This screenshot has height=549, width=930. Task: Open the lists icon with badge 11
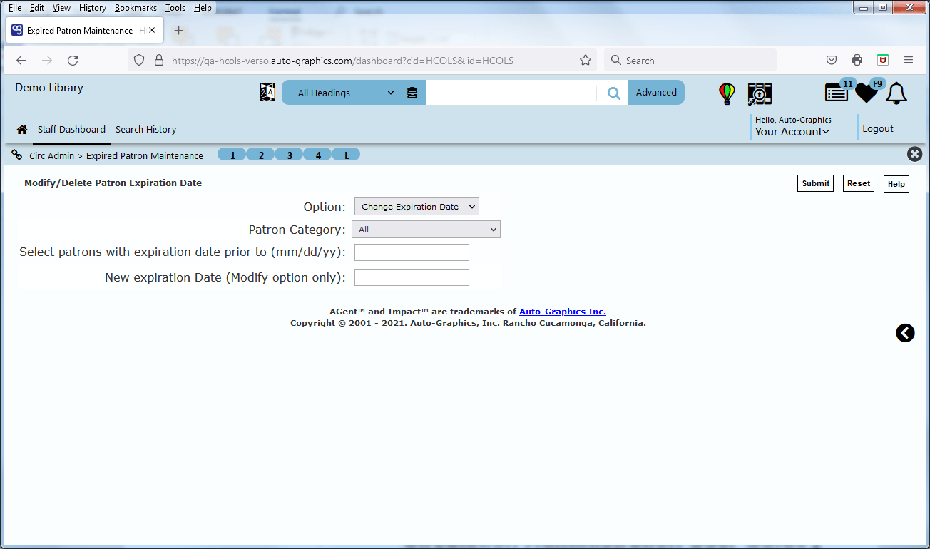click(x=837, y=92)
